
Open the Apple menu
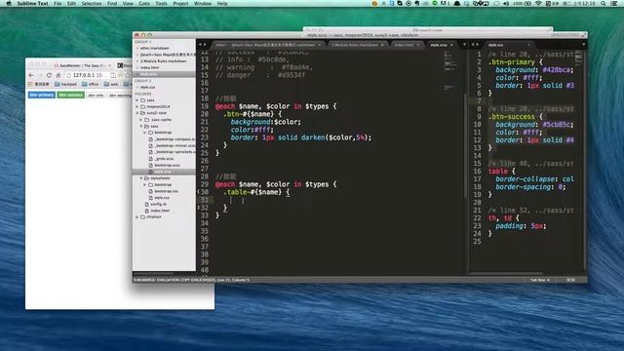[x=9, y=3]
